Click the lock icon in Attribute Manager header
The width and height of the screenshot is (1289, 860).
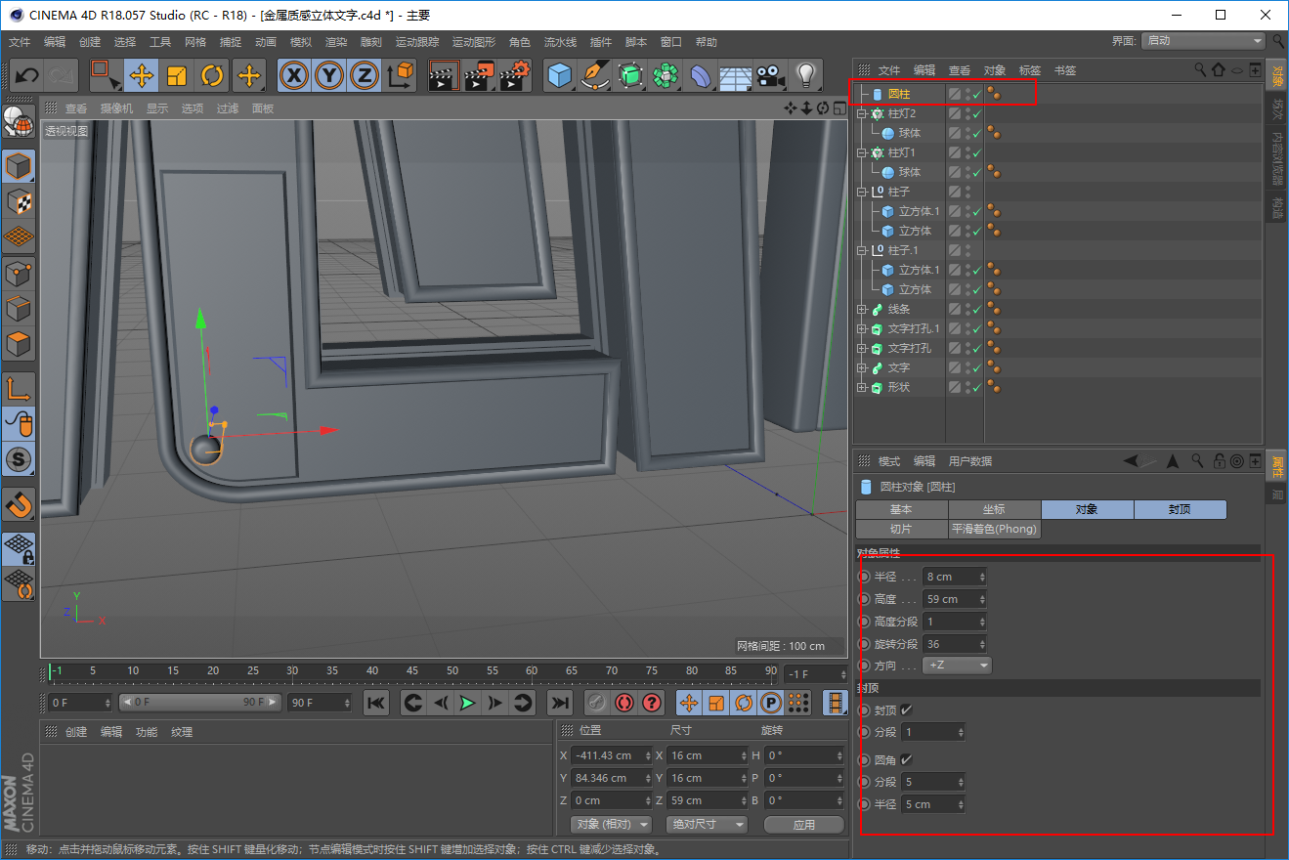tap(1219, 461)
